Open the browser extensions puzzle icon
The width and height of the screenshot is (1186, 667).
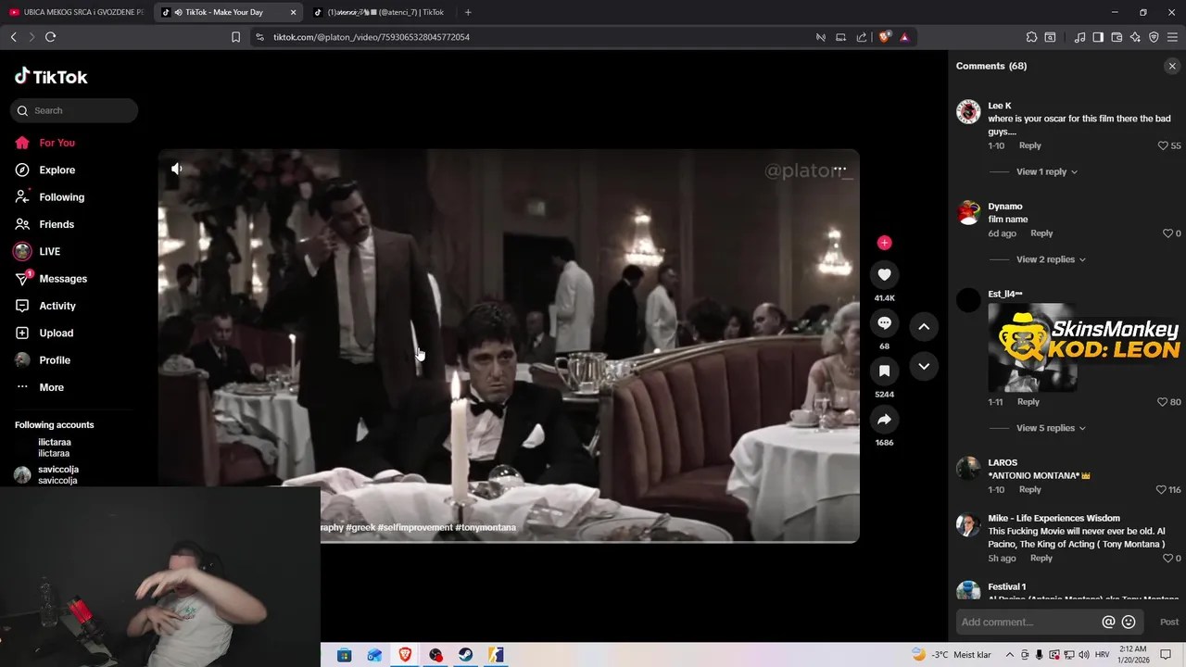point(1031,37)
